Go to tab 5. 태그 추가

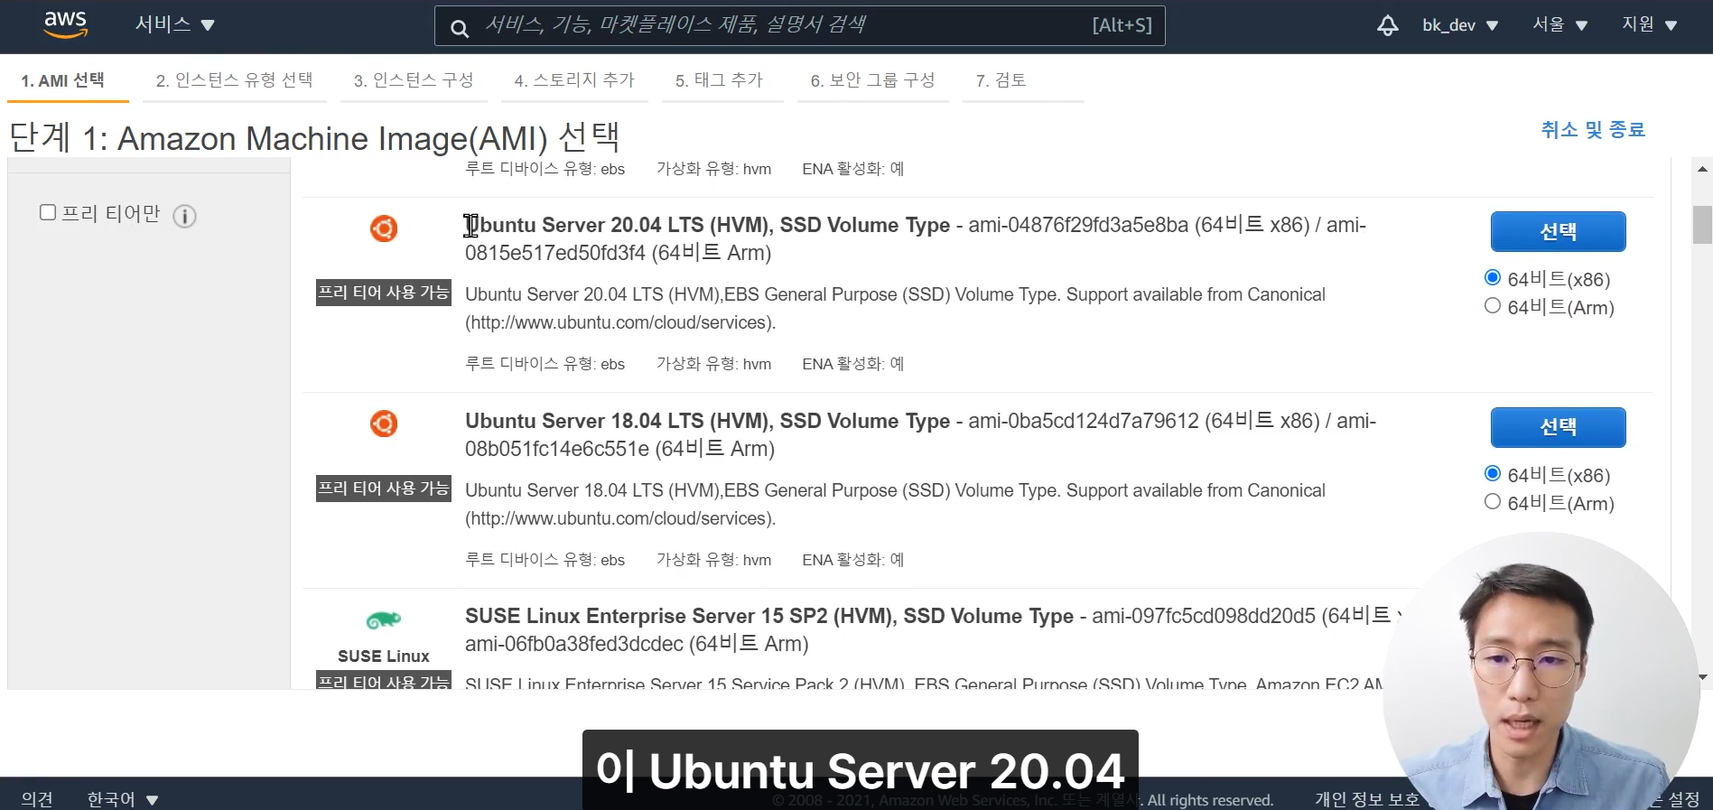click(719, 80)
